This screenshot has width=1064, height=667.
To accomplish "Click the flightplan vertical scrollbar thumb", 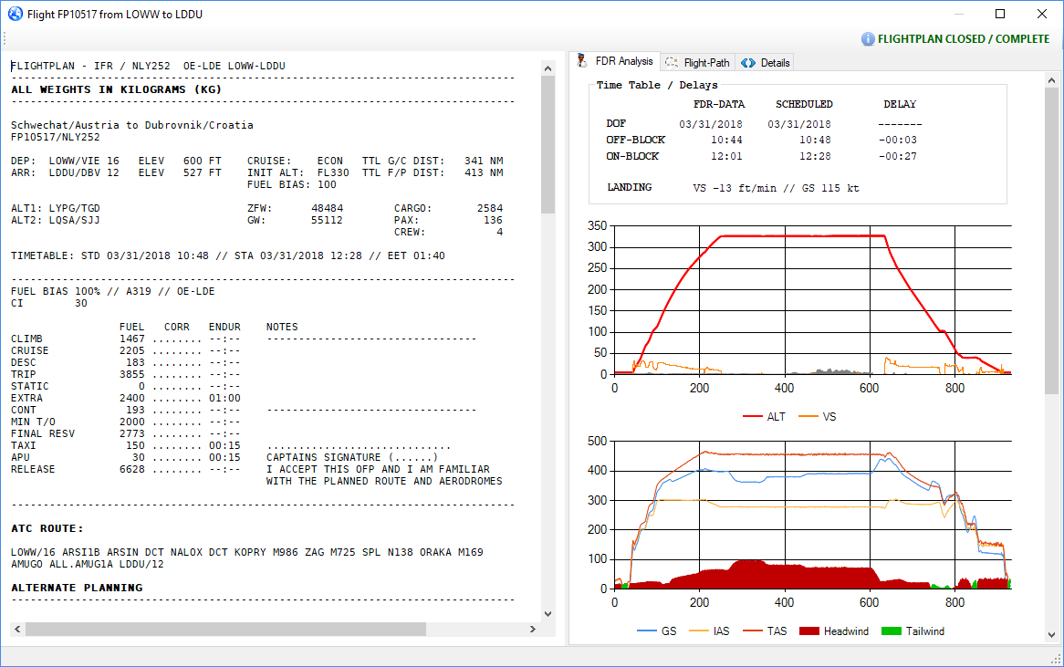I will pyautogui.click(x=548, y=144).
